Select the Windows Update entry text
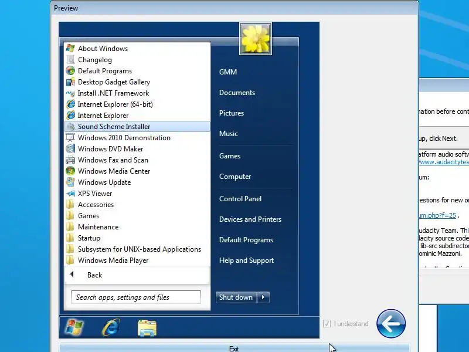Image resolution: width=469 pixels, height=352 pixels. [x=104, y=182]
